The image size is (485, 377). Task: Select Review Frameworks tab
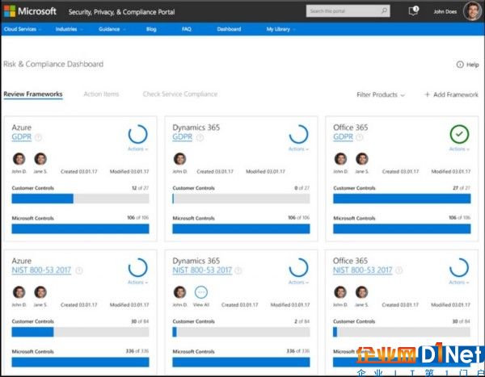pos(33,94)
